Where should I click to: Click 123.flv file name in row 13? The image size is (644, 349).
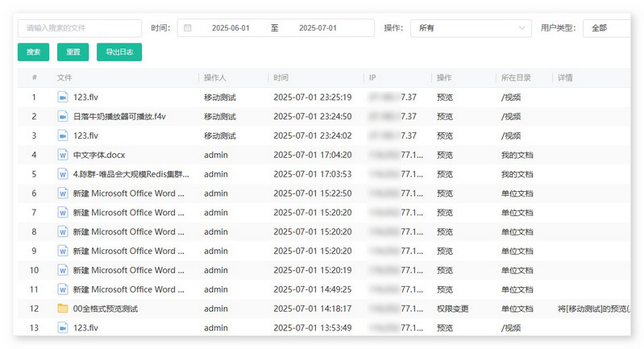click(x=85, y=328)
